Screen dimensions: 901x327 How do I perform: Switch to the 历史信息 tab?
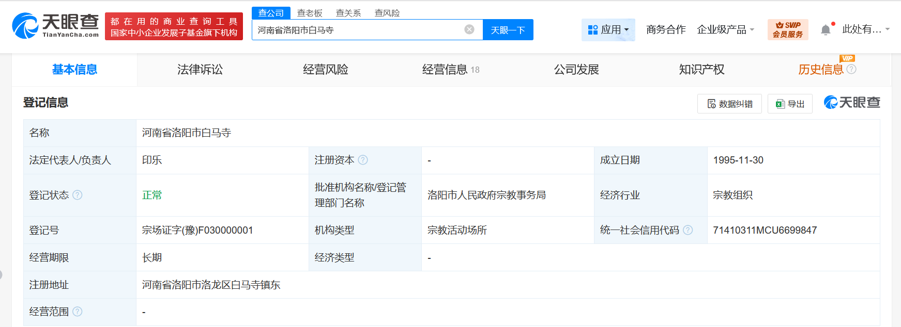click(x=821, y=70)
